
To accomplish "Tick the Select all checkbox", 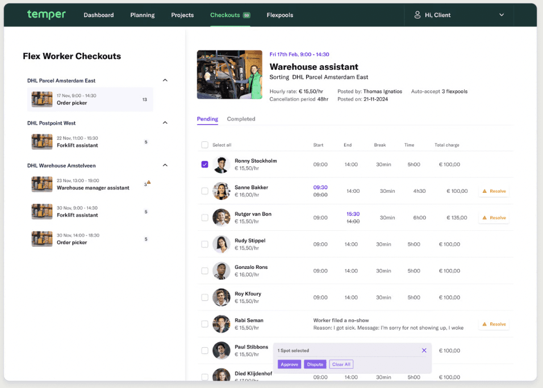I will [x=204, y=145].
